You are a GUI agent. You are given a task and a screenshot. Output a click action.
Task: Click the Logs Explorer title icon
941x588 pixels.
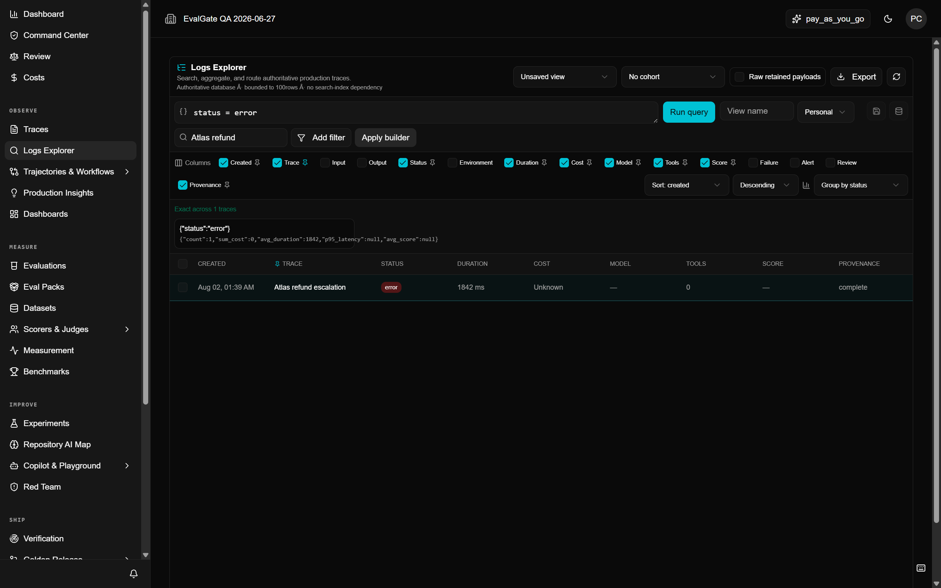click(x=182, y=67)
